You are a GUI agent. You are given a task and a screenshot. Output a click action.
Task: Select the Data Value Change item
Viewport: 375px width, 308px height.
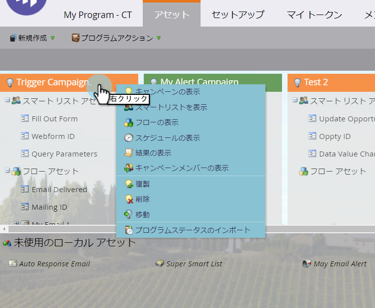pos(347,154)
